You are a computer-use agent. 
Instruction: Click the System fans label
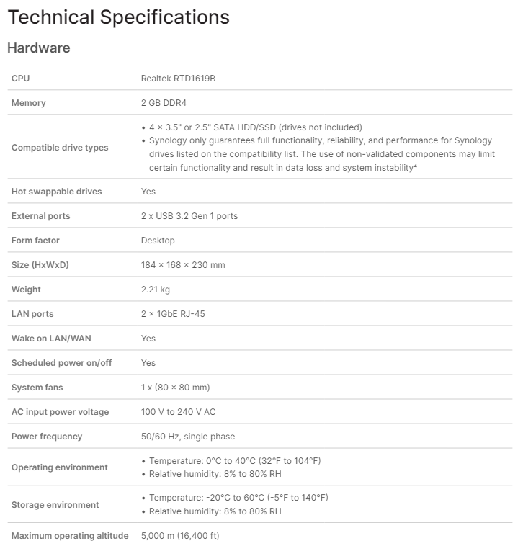click(37, 388)
